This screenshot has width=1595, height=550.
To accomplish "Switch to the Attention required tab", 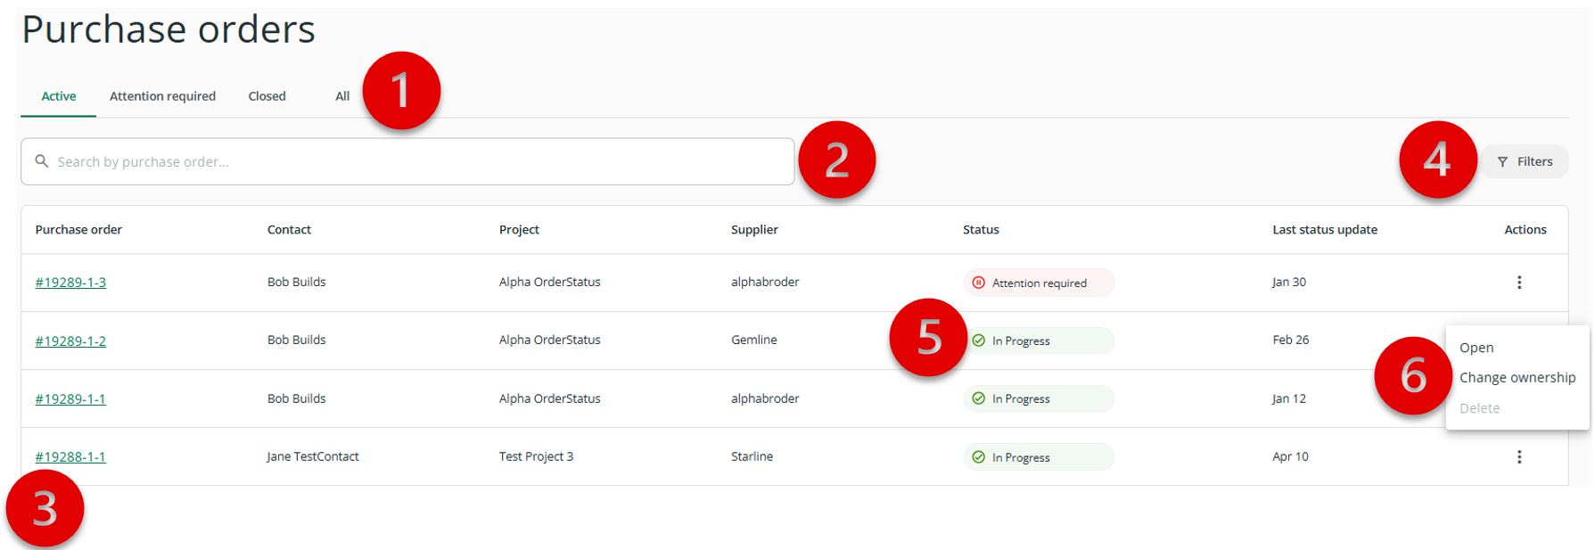I will click(x=162, y=96).
